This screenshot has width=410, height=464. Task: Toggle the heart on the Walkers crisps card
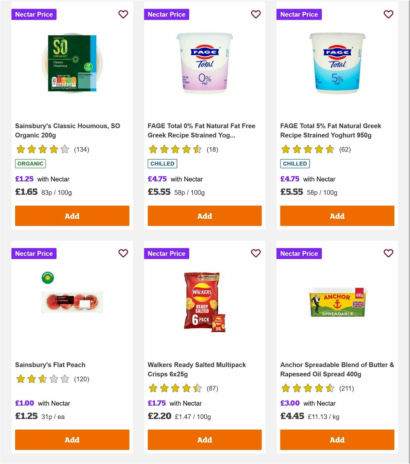tap(256, 253)
